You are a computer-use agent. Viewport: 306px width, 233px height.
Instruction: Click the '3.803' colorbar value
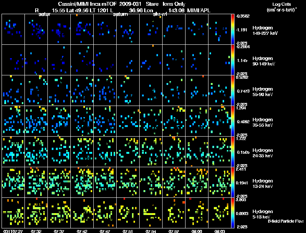pyautogui.click(x=241, y=200)
